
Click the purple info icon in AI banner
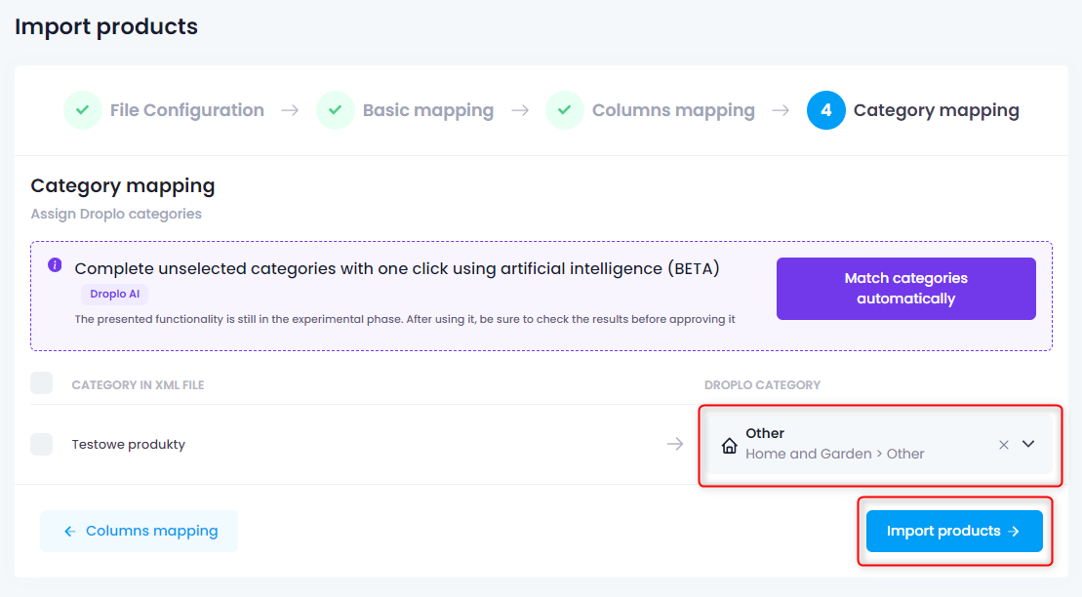(x=55, y=265)
